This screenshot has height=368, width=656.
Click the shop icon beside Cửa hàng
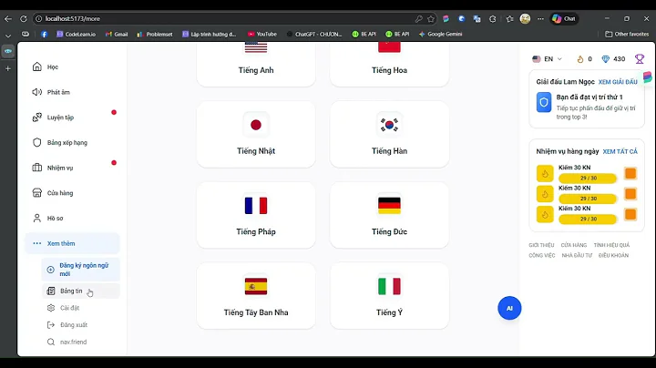point(37,193)
